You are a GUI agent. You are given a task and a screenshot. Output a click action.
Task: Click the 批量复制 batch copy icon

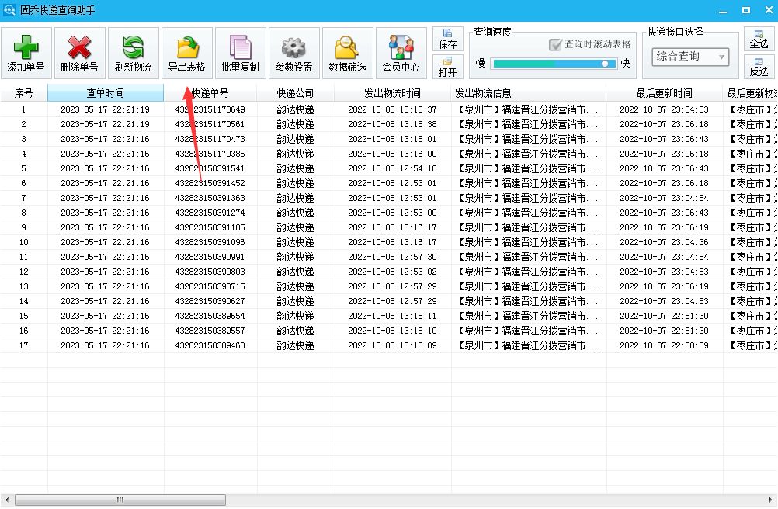point(239,52)
